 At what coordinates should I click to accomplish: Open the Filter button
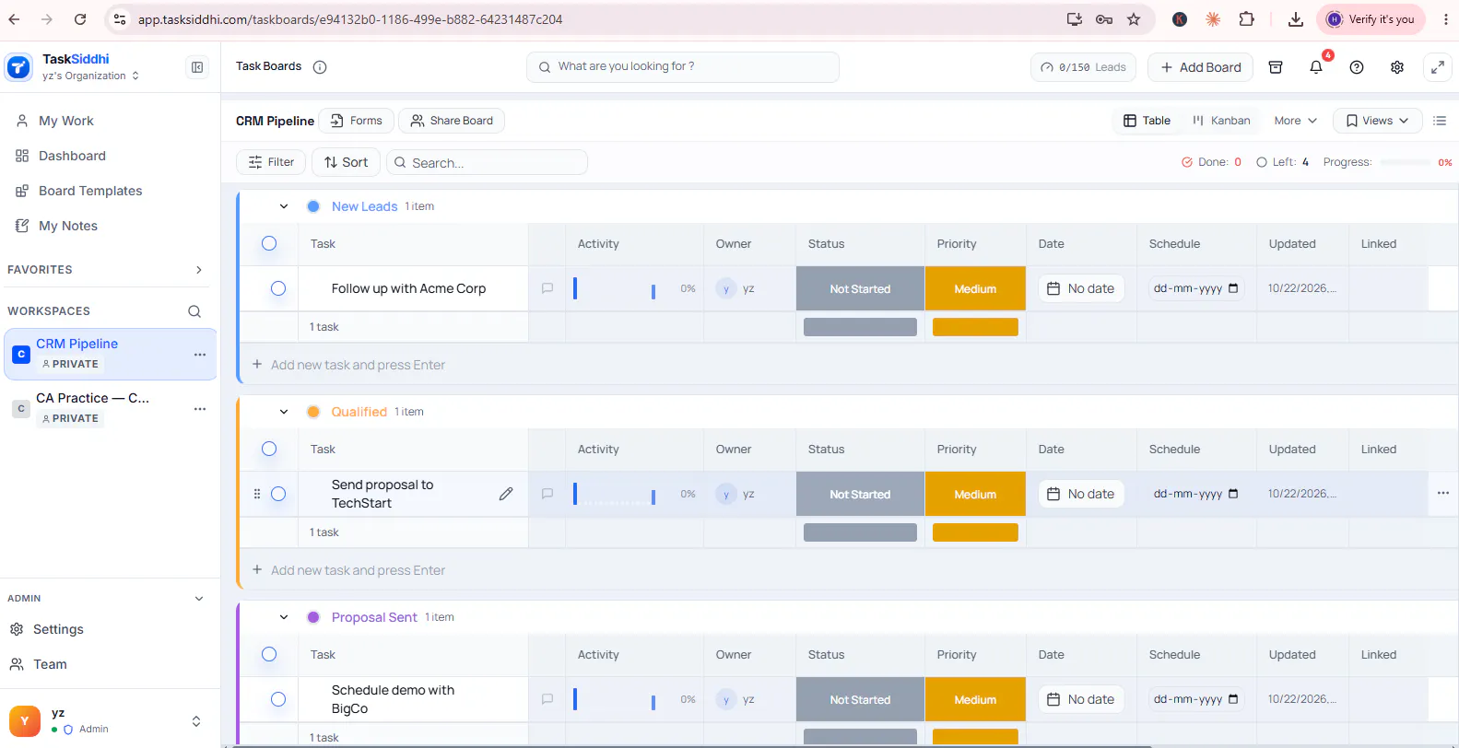point(271,162)
